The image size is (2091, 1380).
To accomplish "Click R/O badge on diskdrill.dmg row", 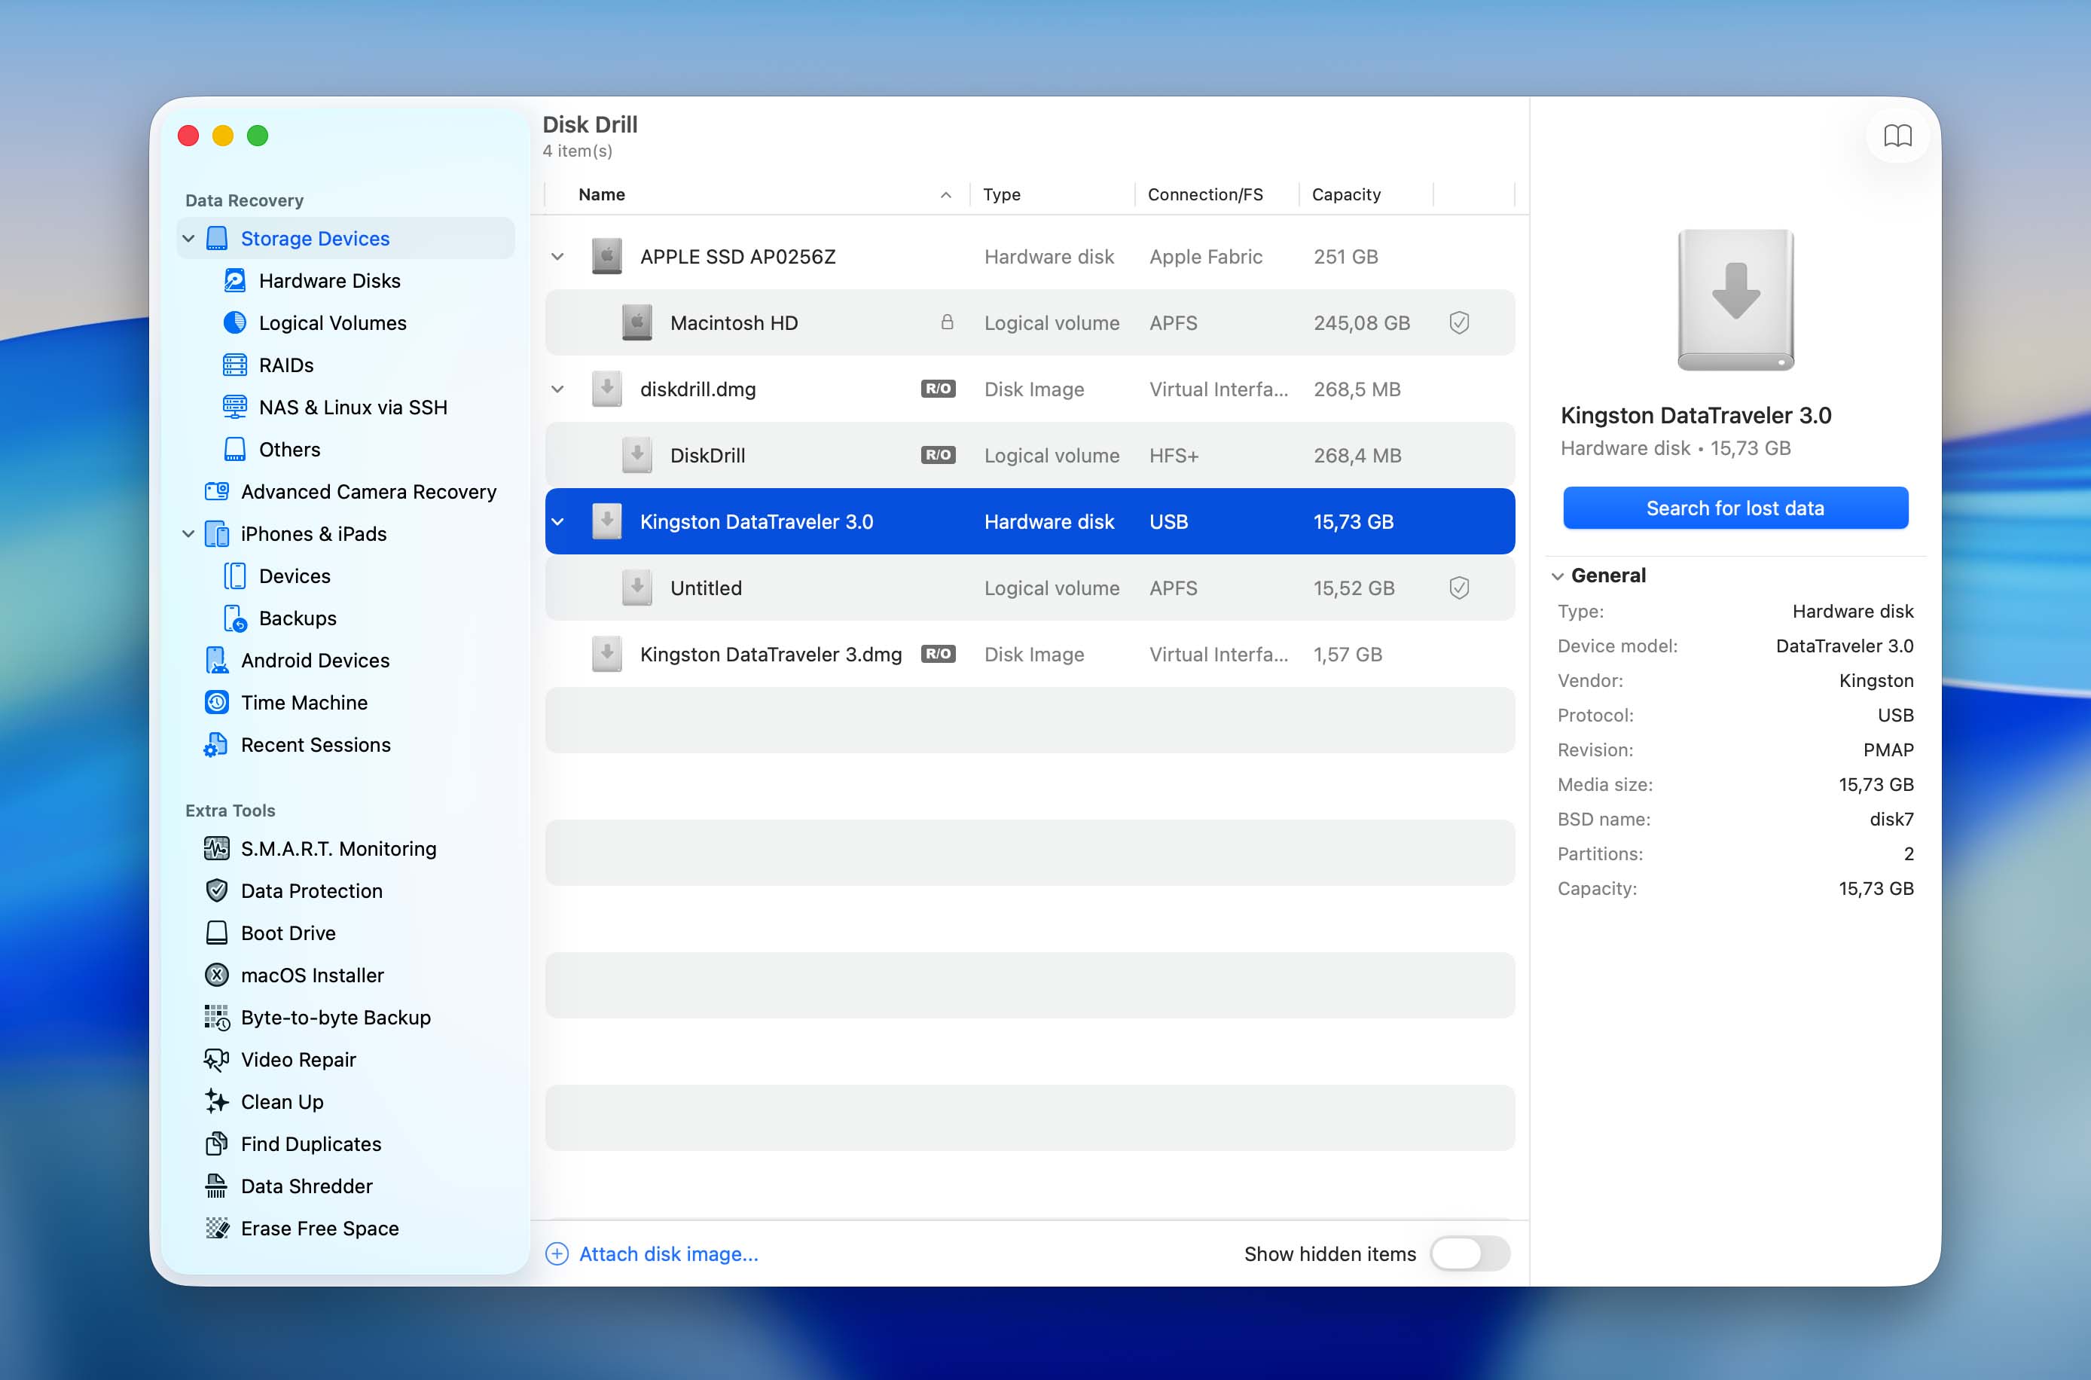I will click(x=938, y=389).
